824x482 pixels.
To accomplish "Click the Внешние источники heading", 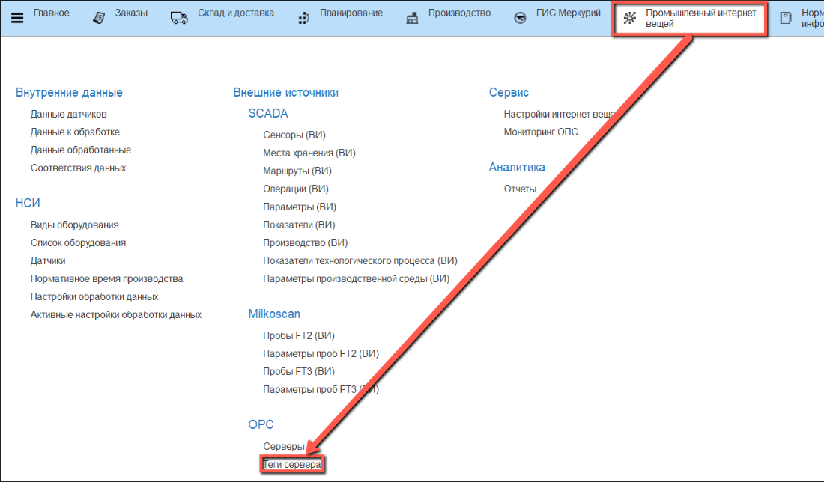I will pyautogui.click(x=286, y=92).
